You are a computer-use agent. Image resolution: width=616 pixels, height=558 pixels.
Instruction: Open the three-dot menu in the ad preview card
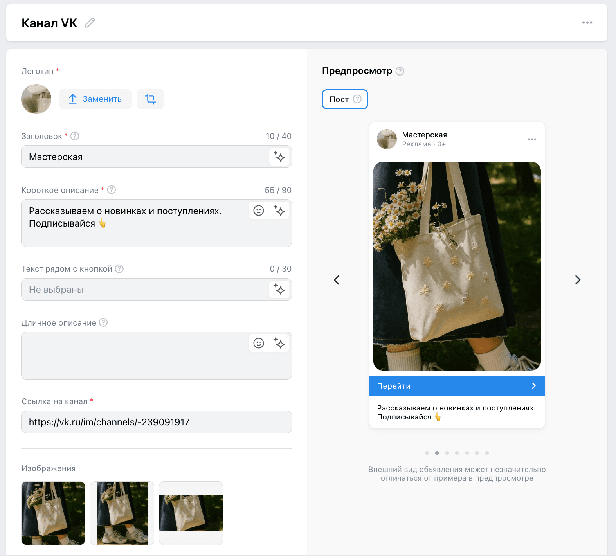coord(532,139)
